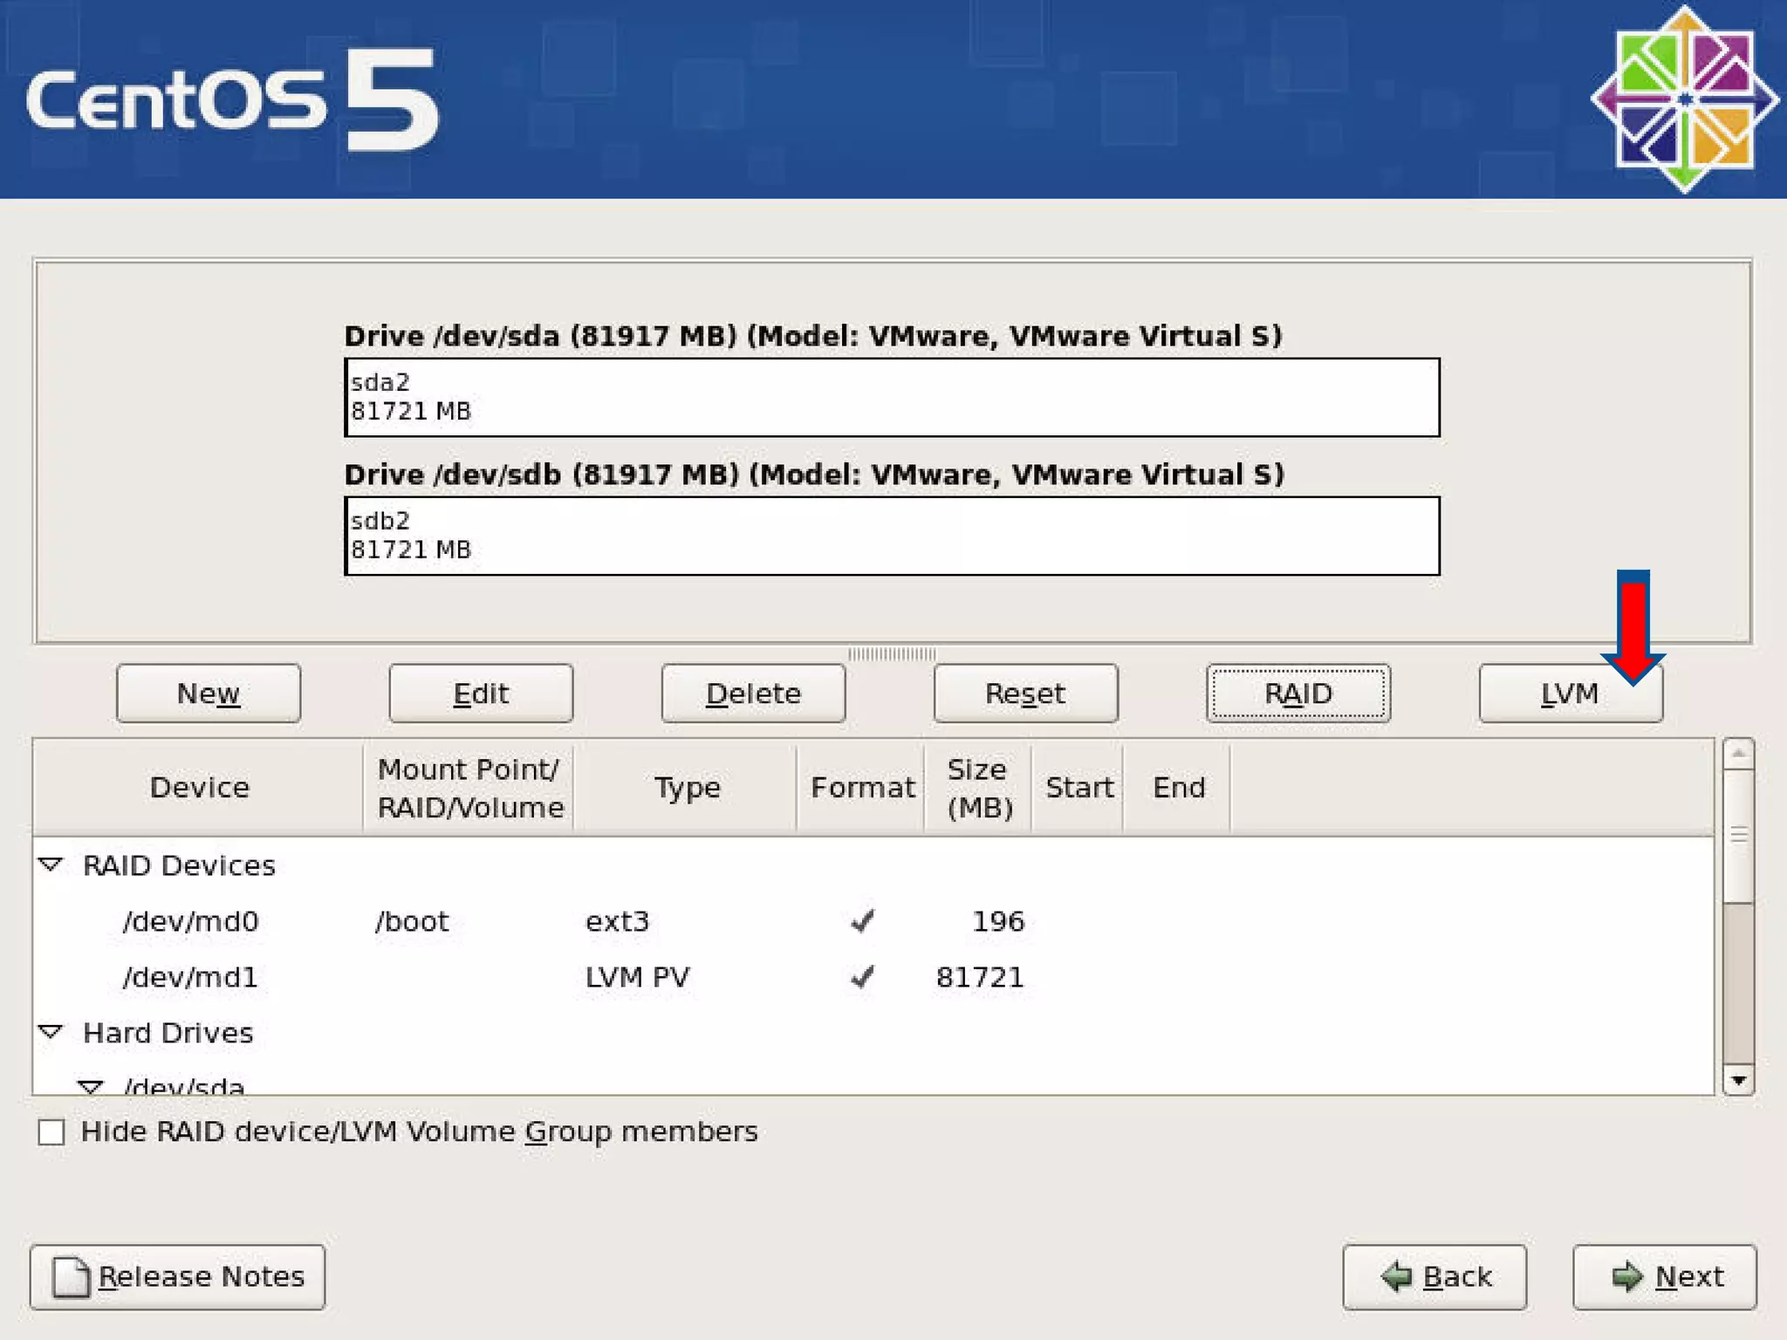
Task: Enable Hide RAID device/LVM Volume Group members
Action: [51, 1132]
